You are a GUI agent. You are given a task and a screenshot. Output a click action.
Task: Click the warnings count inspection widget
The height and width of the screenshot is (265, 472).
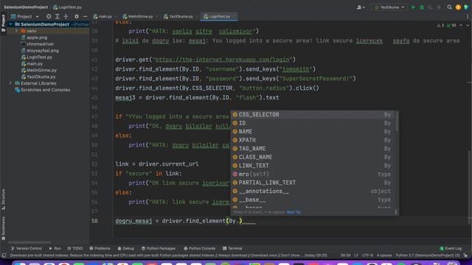coord(441,26)
